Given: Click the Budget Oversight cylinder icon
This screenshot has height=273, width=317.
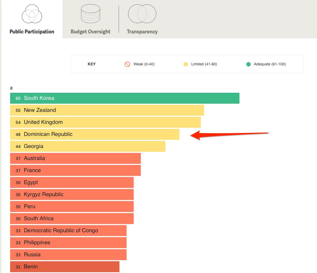Looking at the screenshot, I should pyautogui.click(x=91, y=14).
